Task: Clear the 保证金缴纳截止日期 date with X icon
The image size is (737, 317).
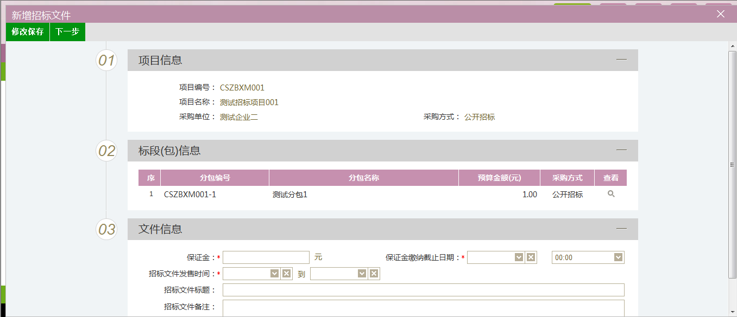Action: (x=531, y=257)
